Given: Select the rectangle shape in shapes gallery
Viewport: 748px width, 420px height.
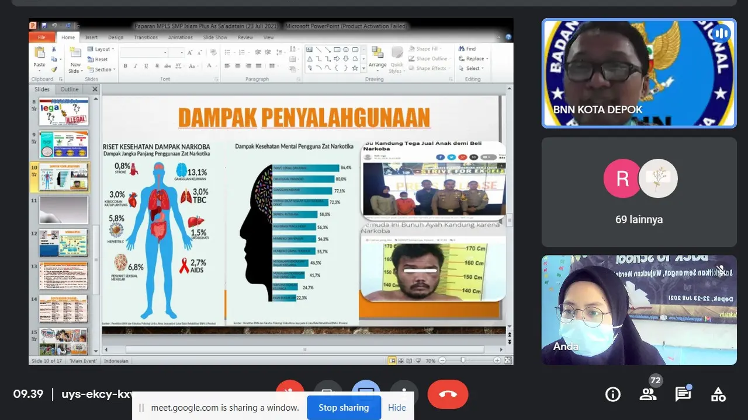Looking at the screenshot, I should click(x=337, y=50).
